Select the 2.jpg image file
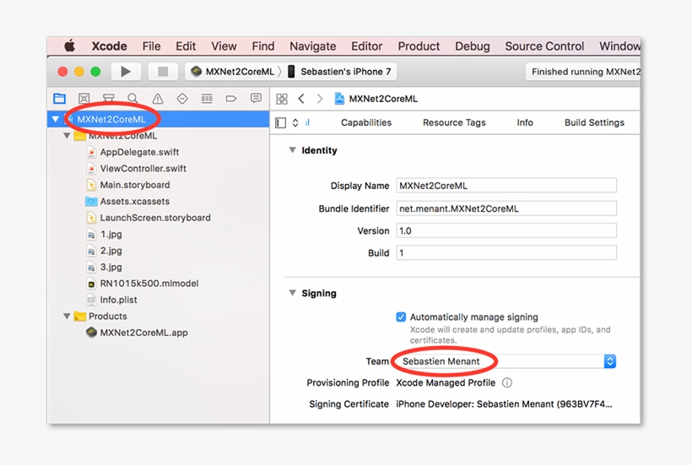Viewport: 692px width, 465px height. coord(111,251)
